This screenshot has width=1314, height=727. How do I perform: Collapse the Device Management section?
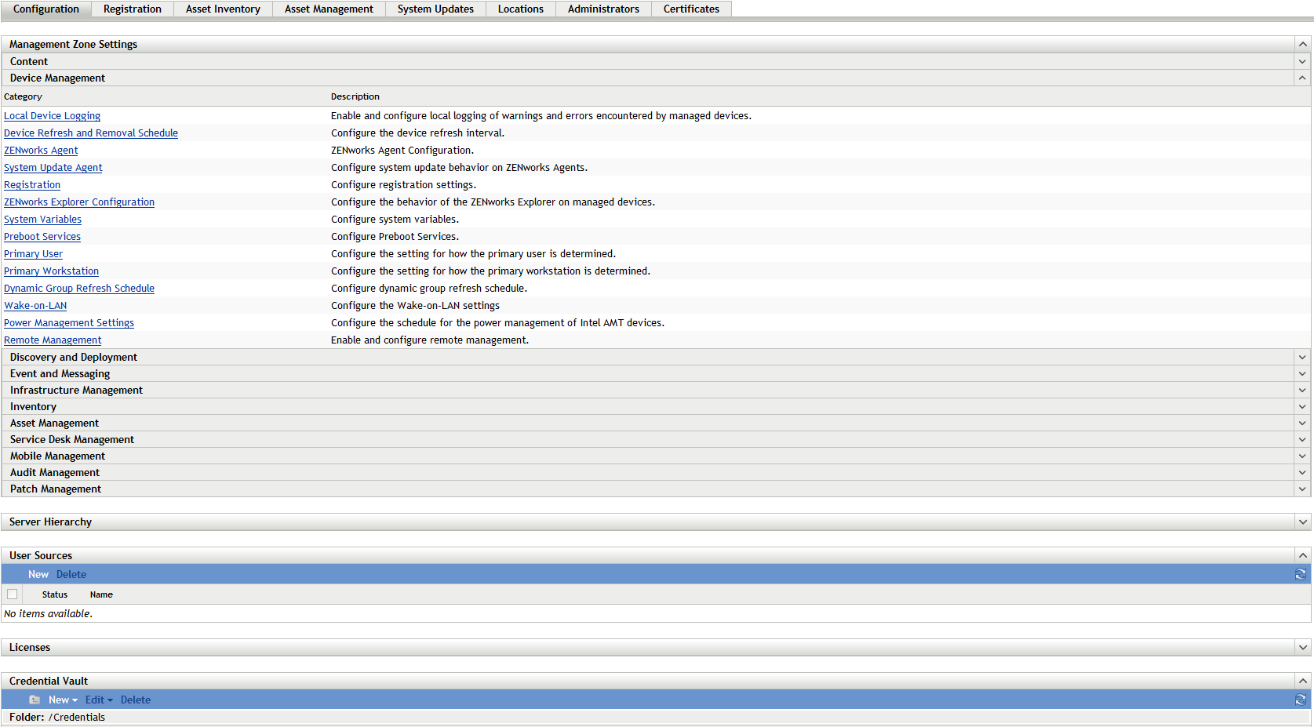click(1301, 78)
